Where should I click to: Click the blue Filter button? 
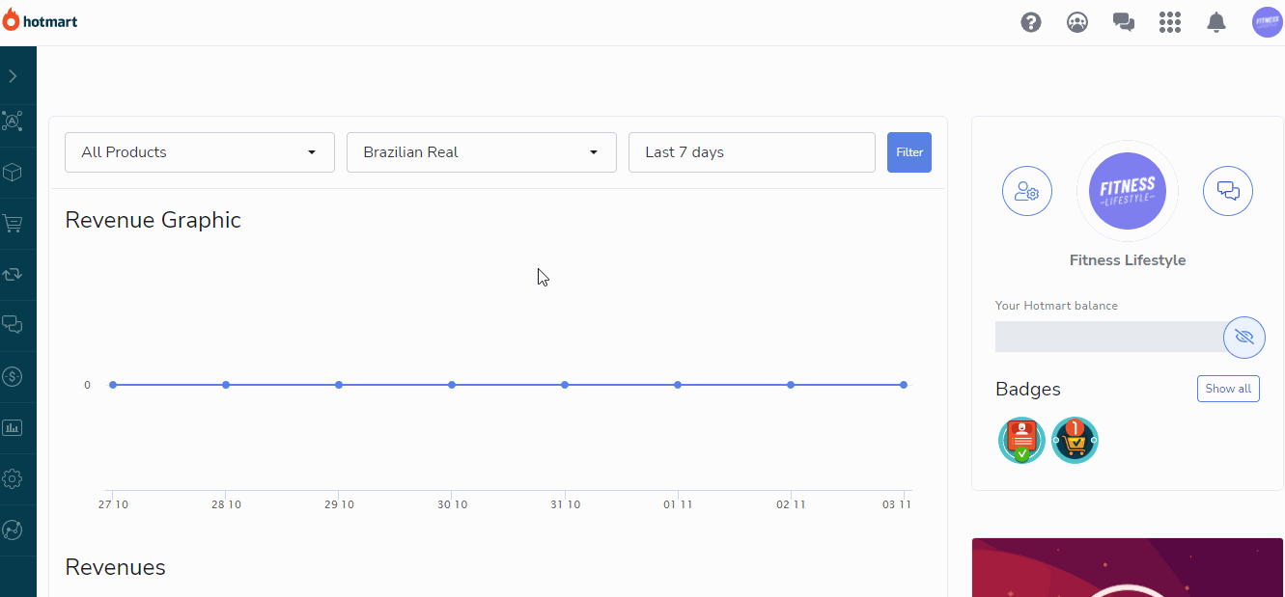908,152
